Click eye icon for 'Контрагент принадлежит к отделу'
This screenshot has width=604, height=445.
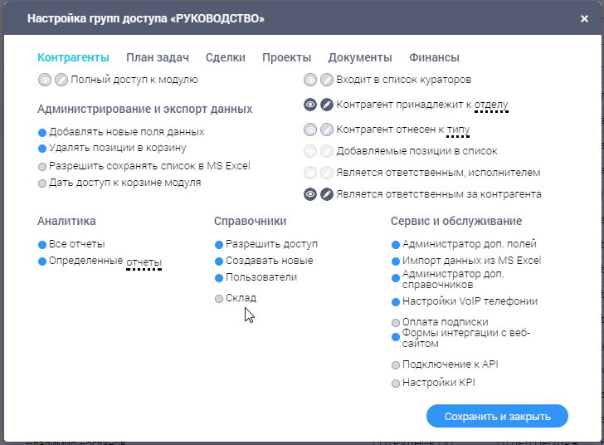click(310, 105)
